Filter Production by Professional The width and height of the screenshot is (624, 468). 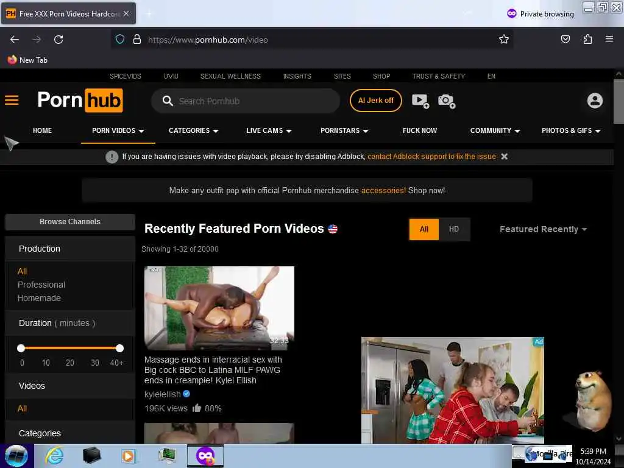[x=41, y=285]
